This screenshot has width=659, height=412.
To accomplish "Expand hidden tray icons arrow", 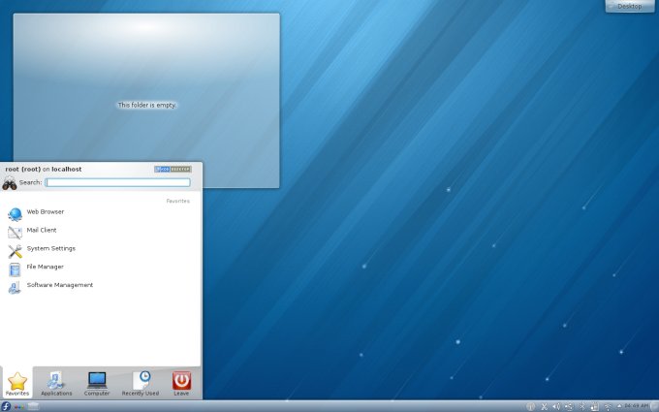I will pos(619,406).
